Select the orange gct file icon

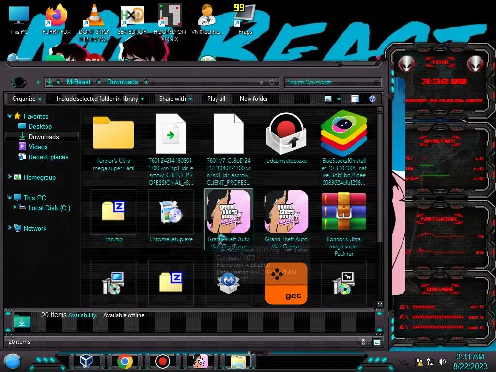286,283
